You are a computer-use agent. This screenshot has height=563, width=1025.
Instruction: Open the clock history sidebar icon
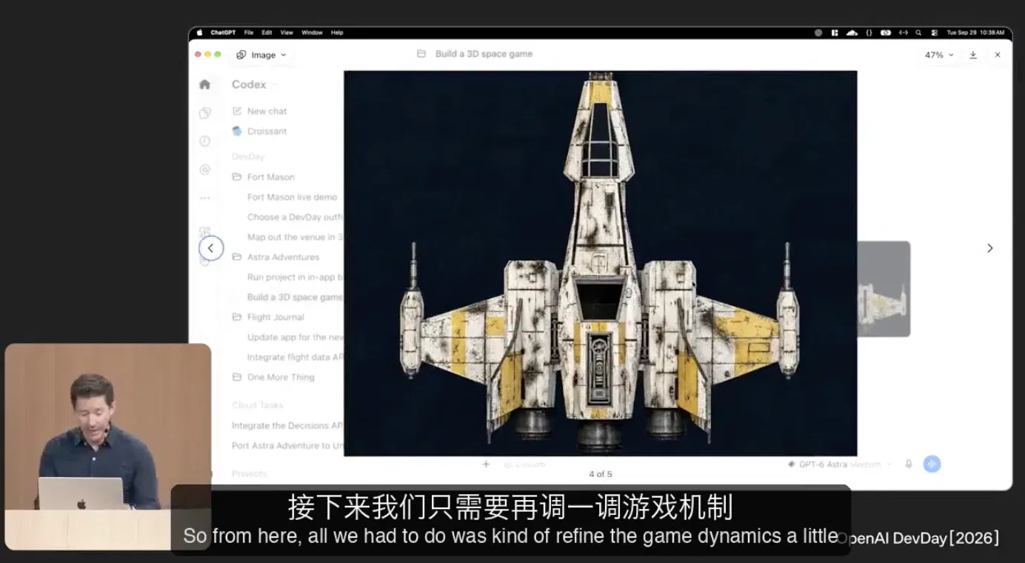tap(205, 141)
